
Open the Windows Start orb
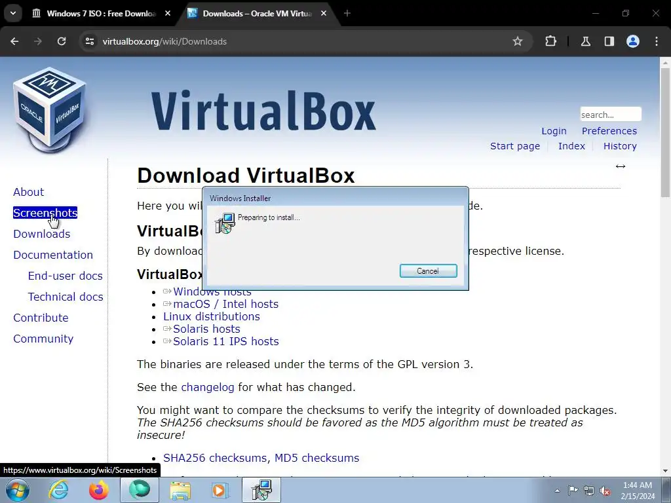coord(18,490)
